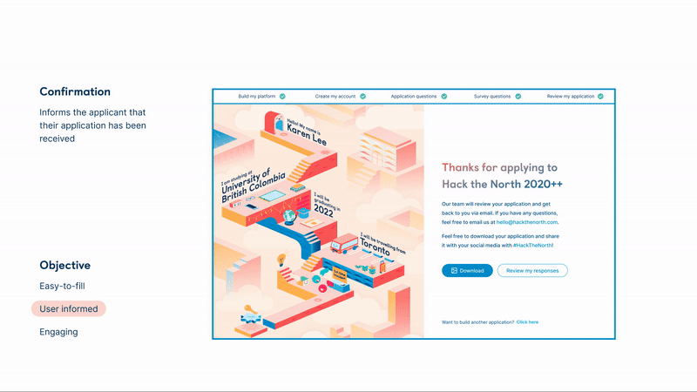Click the checkmark beside Build my platform

coord(282,96)
